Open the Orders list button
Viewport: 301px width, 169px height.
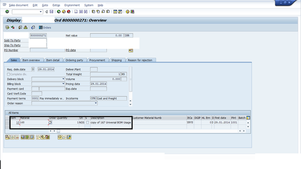(x=45, y=27)
